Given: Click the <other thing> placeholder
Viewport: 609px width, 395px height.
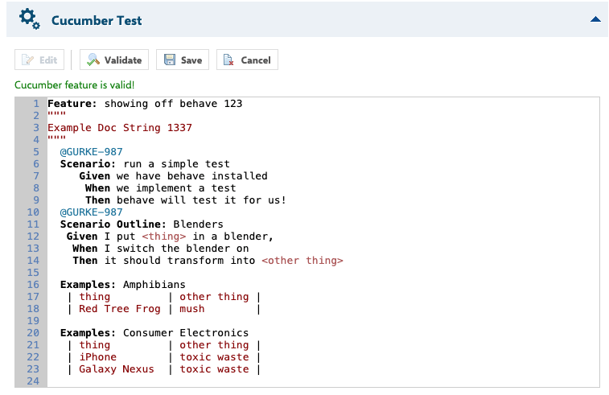Looking at the screenshot, I should point(302,260).
